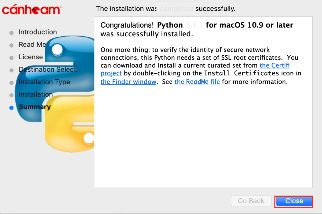Click the disabled Go Back button

[251, 201]
